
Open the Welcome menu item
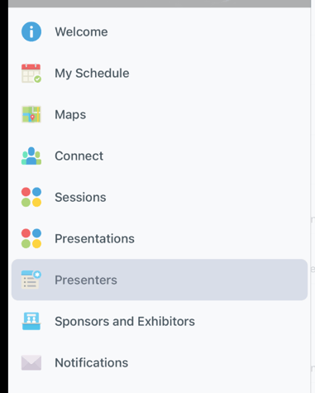pos(81,31)
